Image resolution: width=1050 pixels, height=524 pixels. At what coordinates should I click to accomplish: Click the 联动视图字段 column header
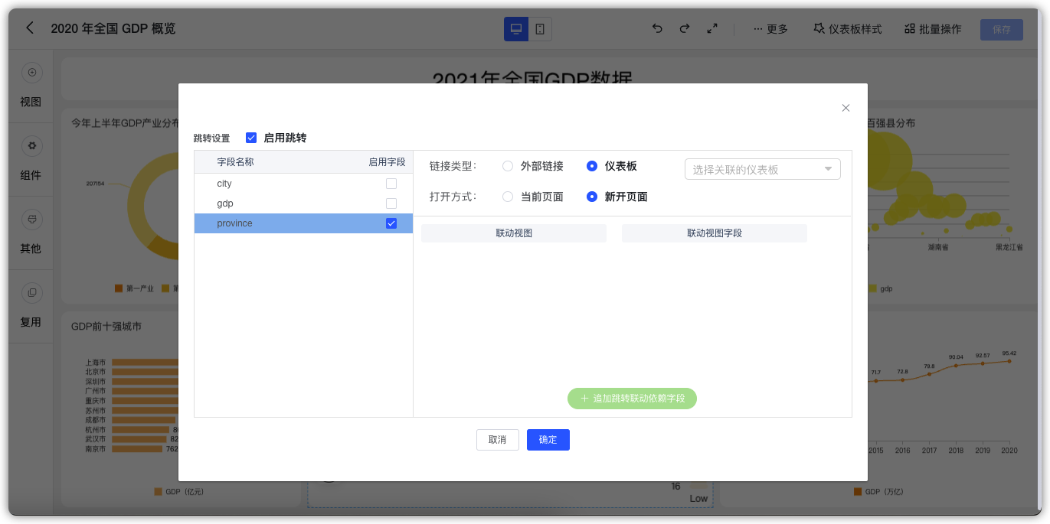(715, 233)
